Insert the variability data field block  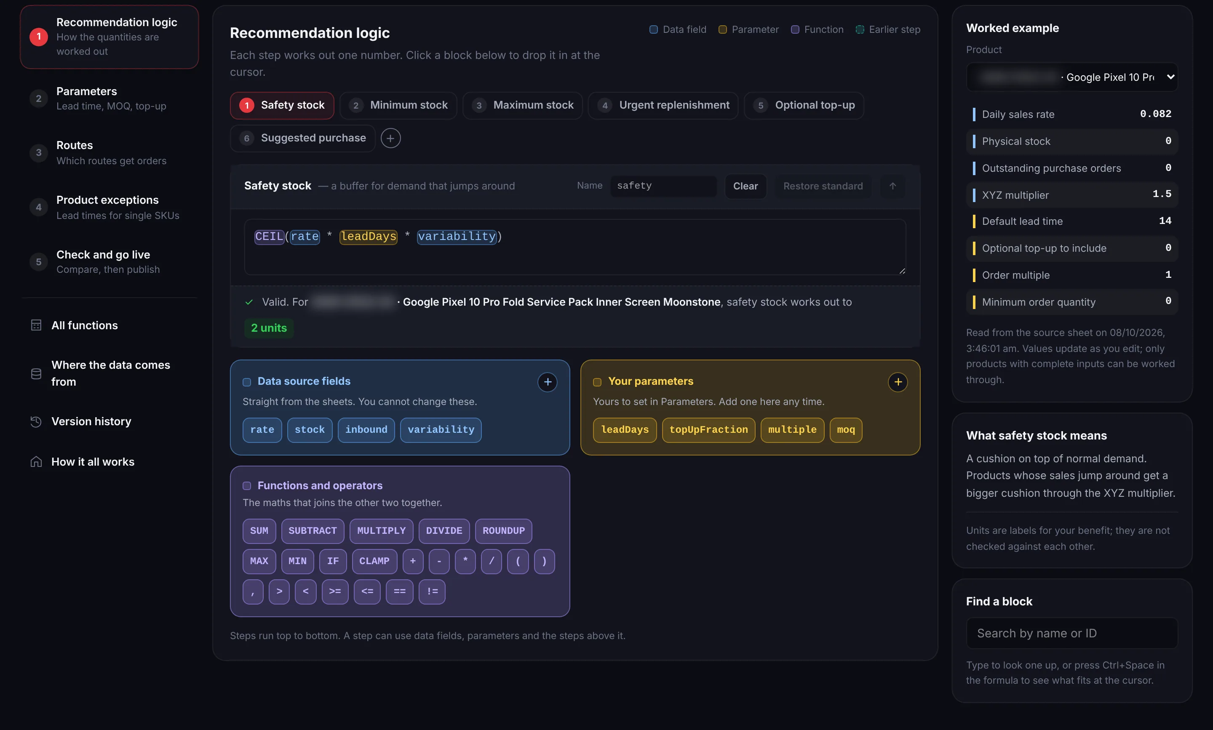(441, 430)
